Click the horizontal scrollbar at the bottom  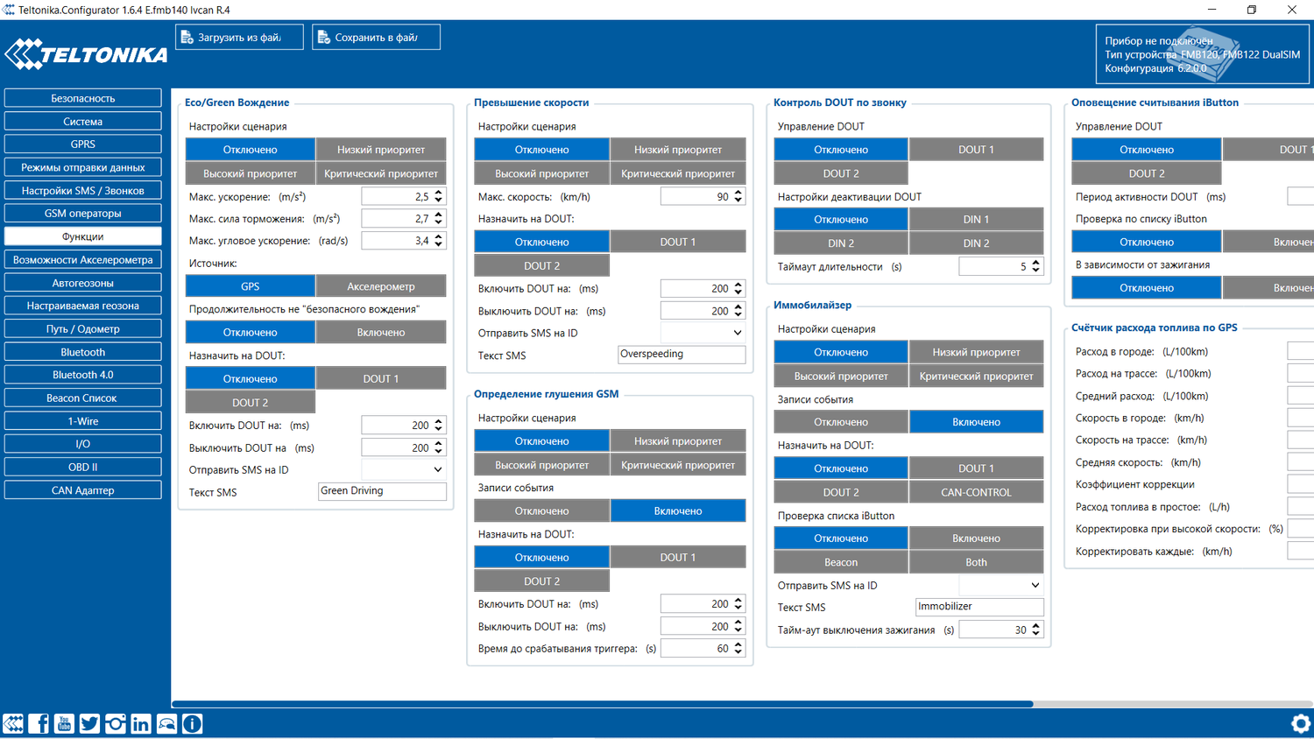[x=603, y=704]
